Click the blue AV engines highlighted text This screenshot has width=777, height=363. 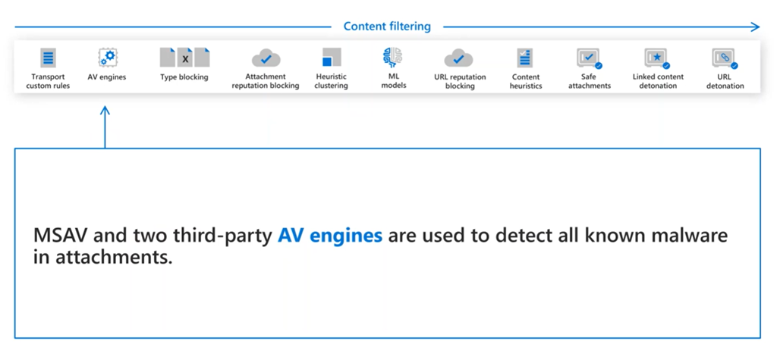click(330, 236)
